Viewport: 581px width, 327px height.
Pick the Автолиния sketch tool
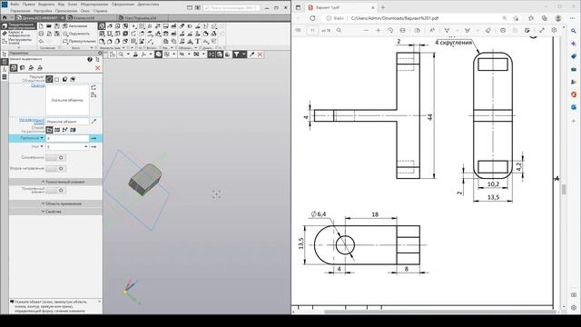coord(75,26)
